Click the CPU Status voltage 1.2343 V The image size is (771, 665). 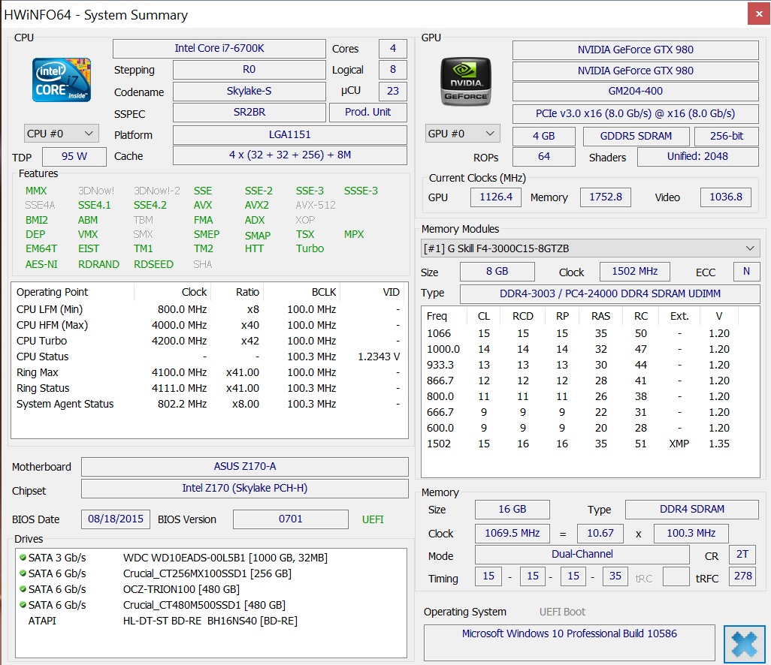379,357
